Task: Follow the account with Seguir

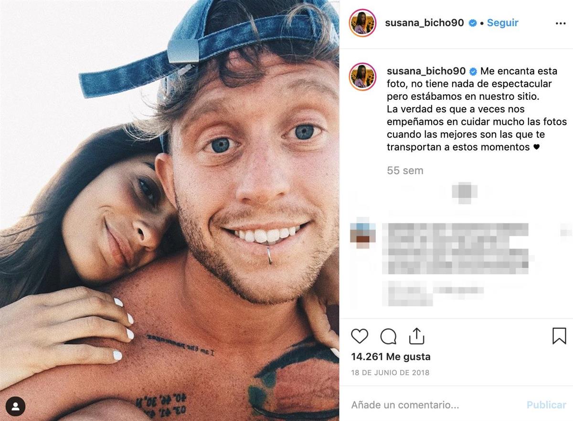Action: (502, 23)
